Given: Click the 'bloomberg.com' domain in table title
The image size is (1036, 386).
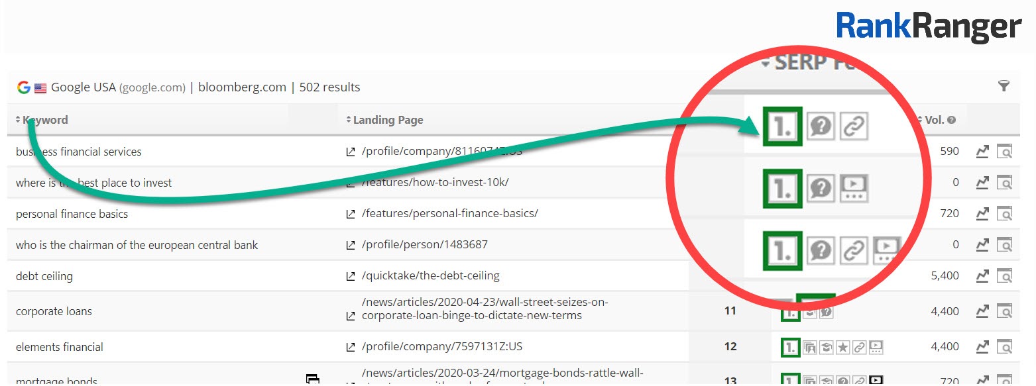Looking at the screenshot, I should pos(242,87).
